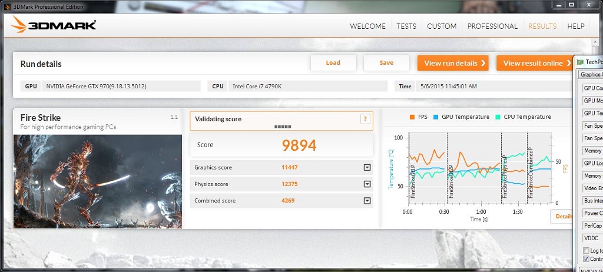Open the HELP tab
This screenshot has width=603, height=272.
576,26
